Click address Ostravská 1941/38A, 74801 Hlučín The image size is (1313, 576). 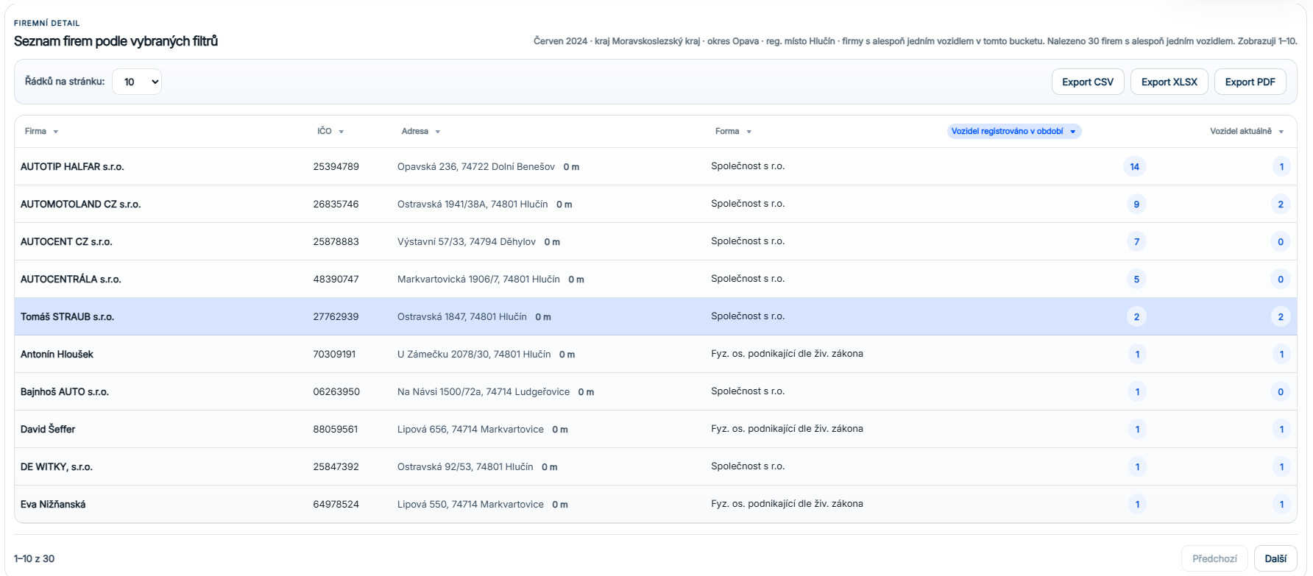pos(473,205)
